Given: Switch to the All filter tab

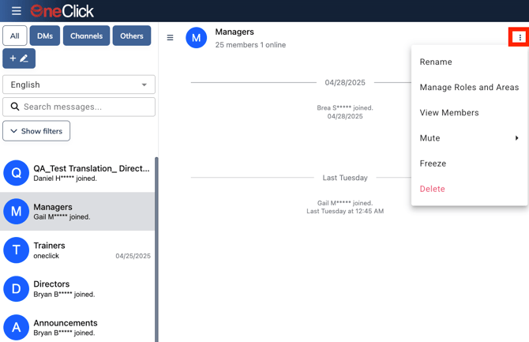Looking at the screenshot, I should coord(14,36).
